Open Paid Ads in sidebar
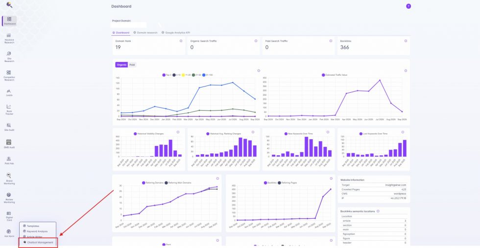 point(9,161)
